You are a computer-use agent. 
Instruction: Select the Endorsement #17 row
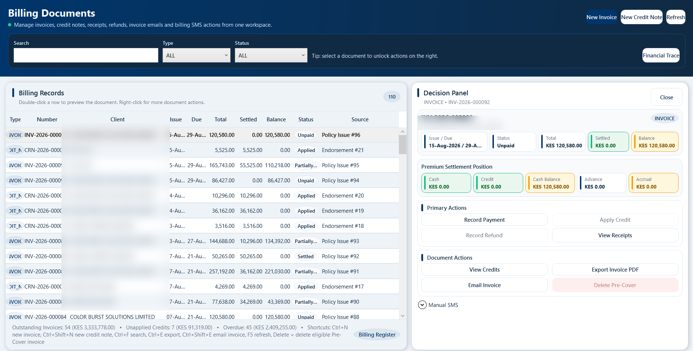[202, 286]
